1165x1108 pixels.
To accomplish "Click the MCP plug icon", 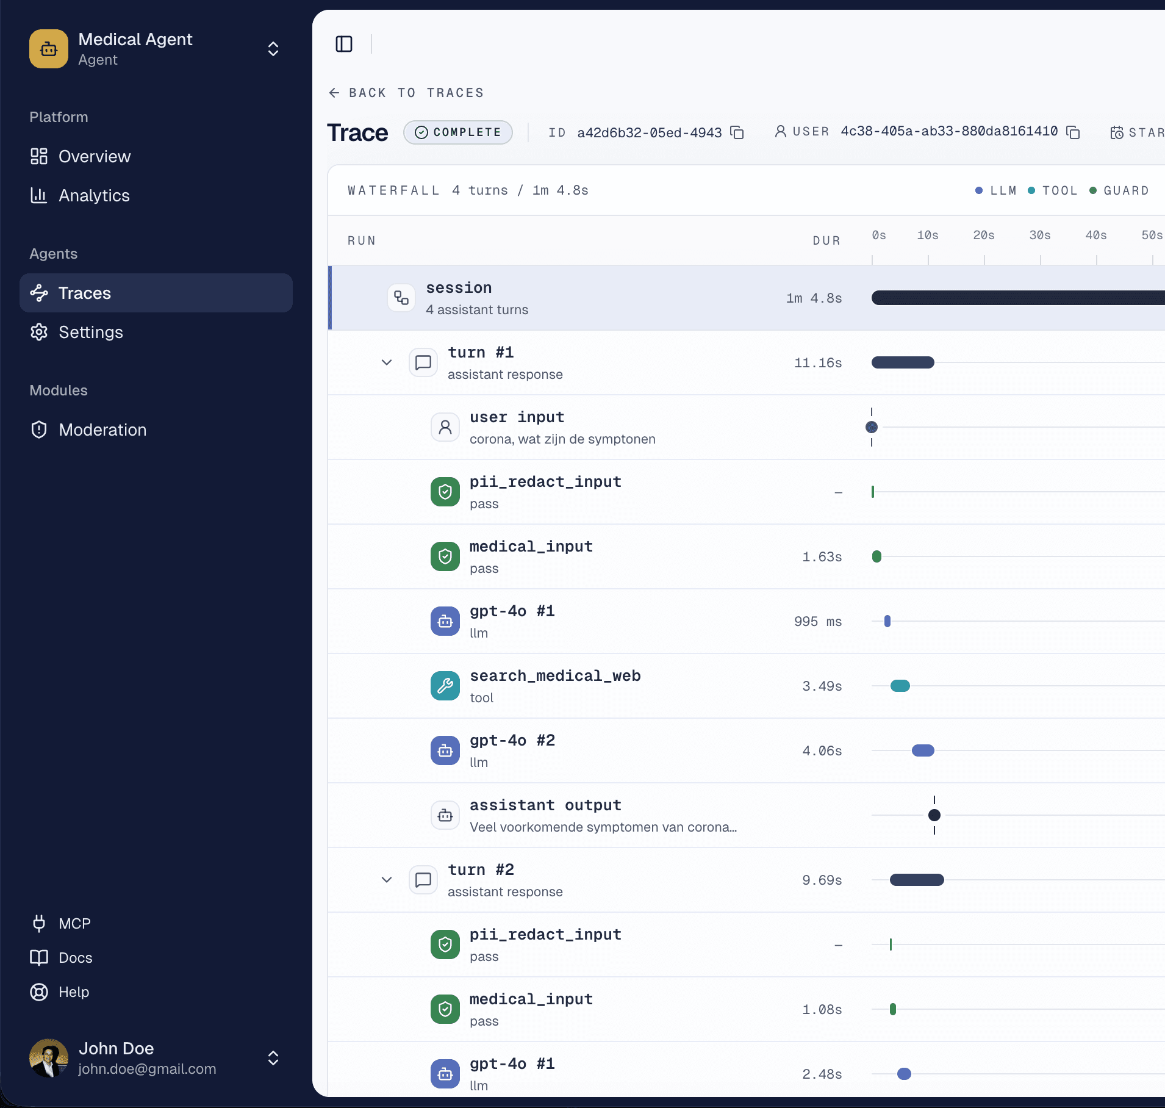I will (x=39, y=924).
